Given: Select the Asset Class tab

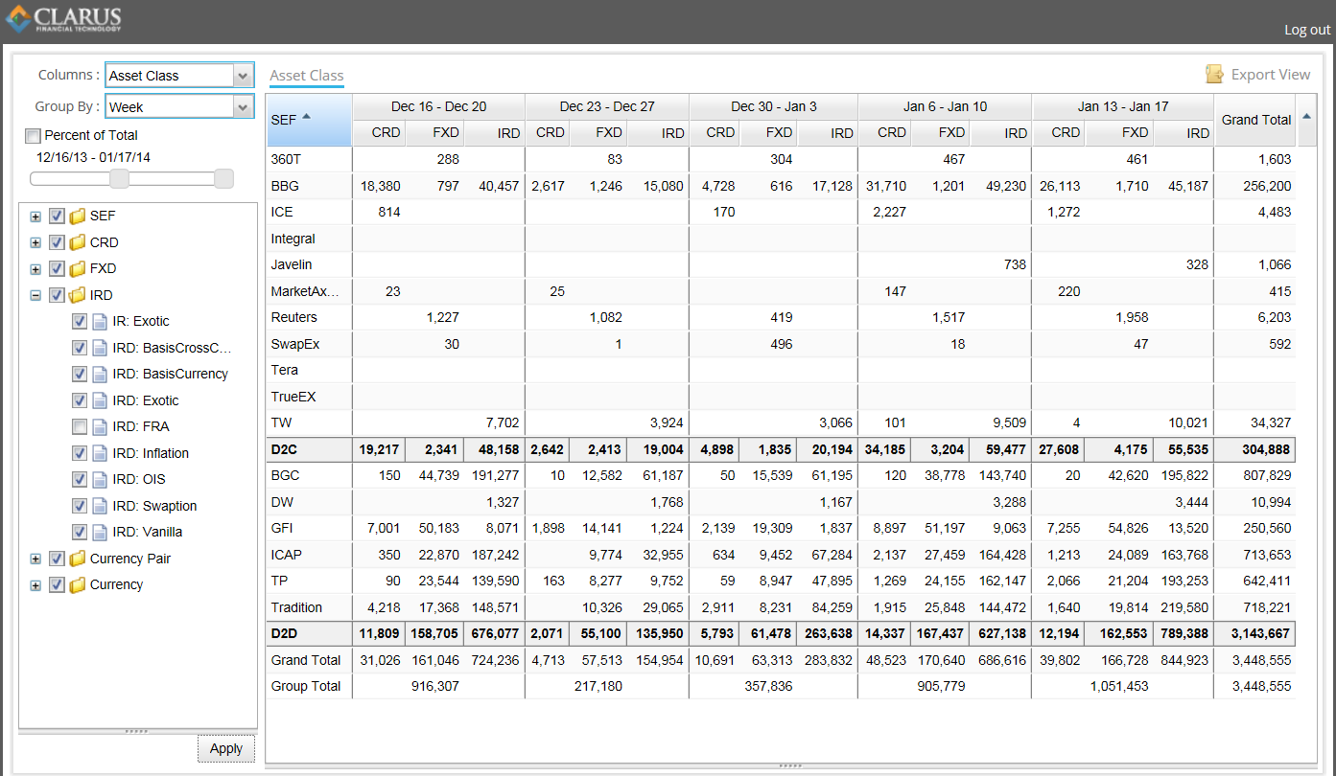Looking at the screenshot, I should click(x=307, y=76).
